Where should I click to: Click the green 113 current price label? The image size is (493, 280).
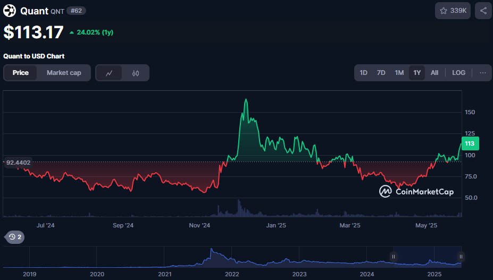pyautogui.click(x=470, y=143)
